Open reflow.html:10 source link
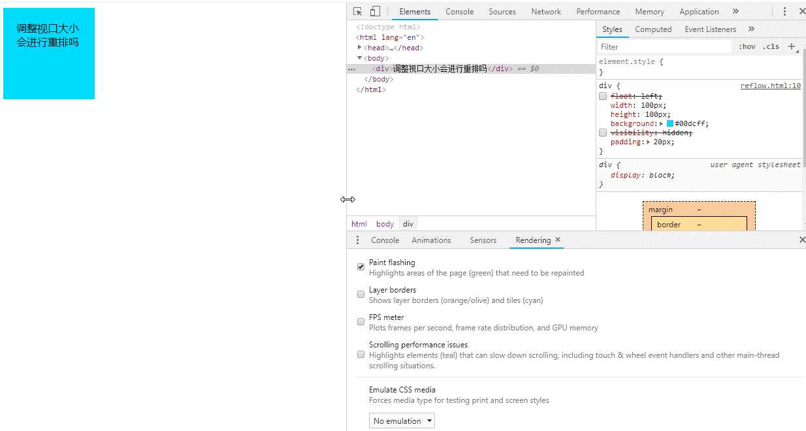This screenshot has width=806, height=431. [771, 86]
